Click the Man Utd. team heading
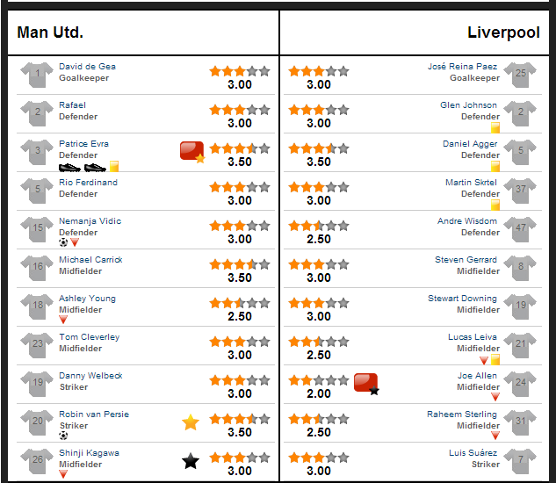The image size is (556, 483). point(50,32)
